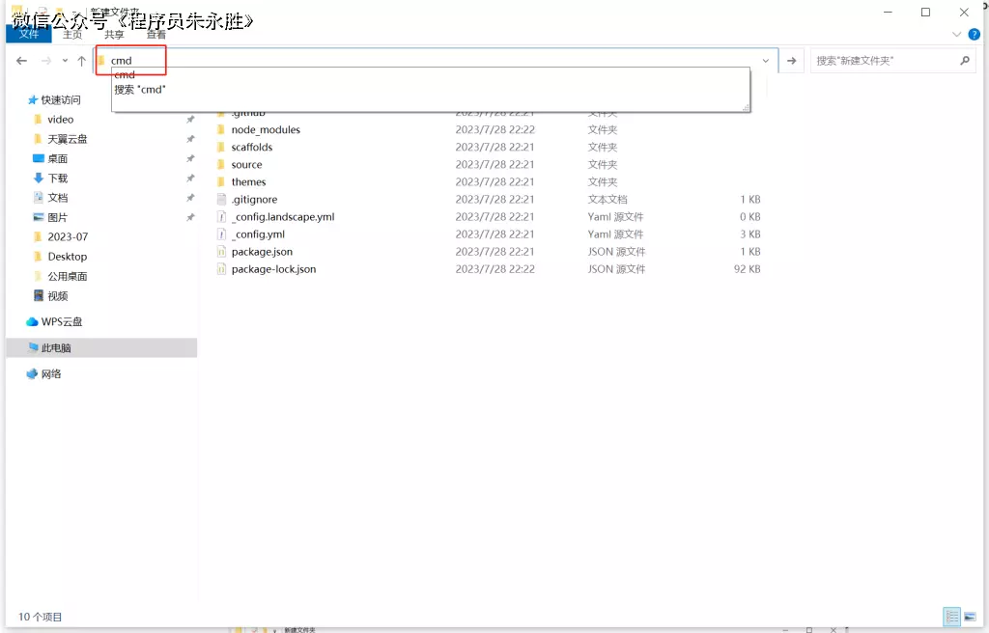Switch to details view icon in status bar
The width and height of the screenshot is (989, 633).
953,617
